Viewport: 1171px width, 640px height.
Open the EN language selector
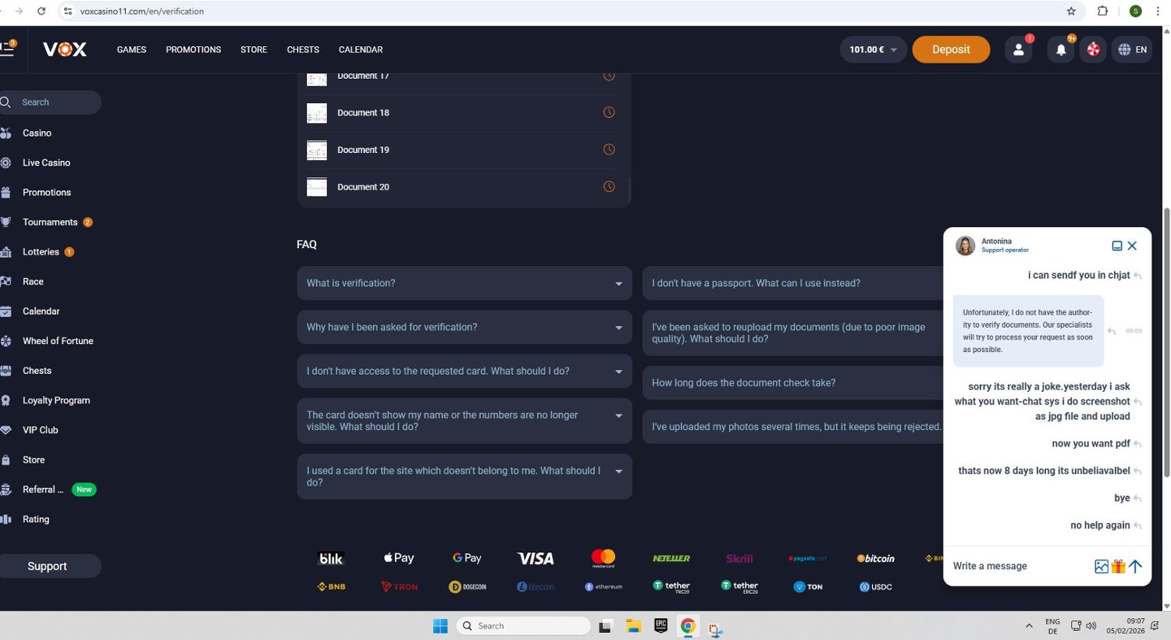[1132, 50]
